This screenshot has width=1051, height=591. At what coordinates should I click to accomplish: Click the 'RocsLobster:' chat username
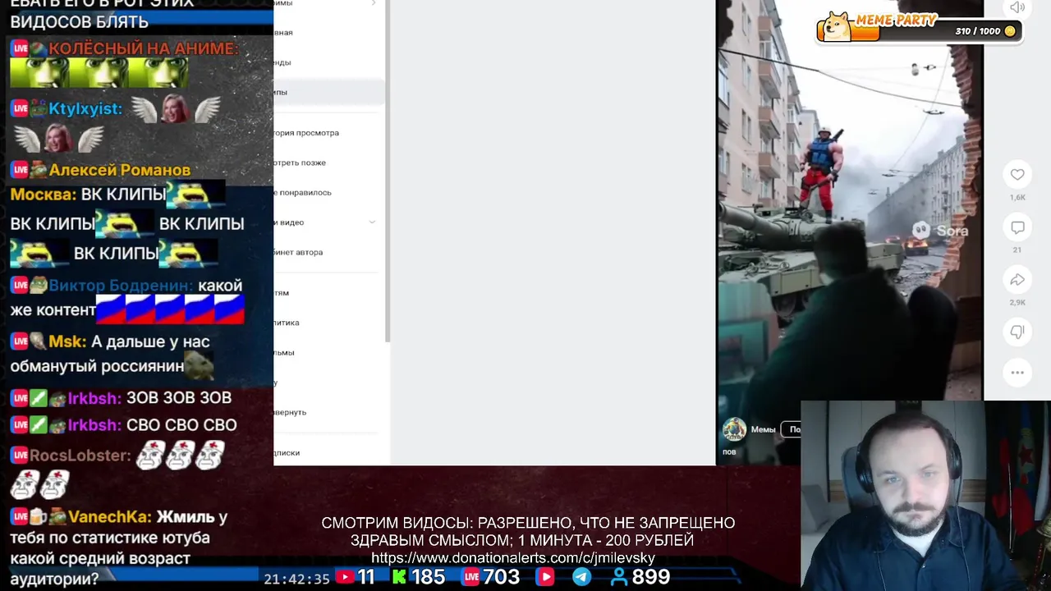pyautogui.click(x=80, y=455)
